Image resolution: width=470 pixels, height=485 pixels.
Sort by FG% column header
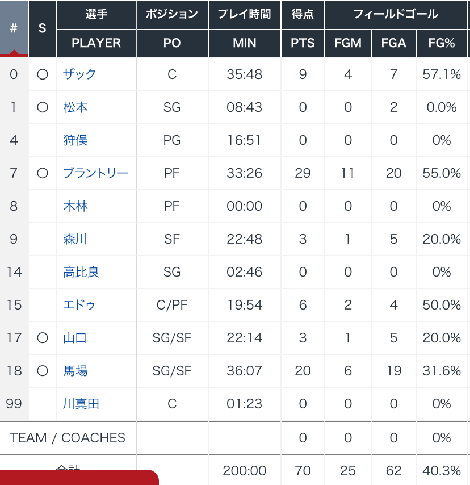(x=441, y=43)
